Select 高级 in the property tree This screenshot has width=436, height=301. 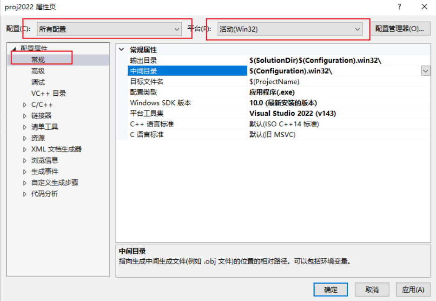point(38,71)
